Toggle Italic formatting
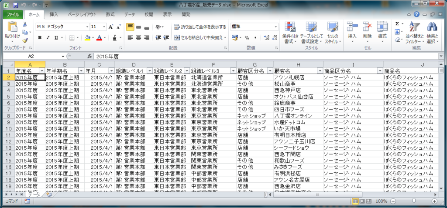The width and height of the screenshot is (447, 208). pos(48,37)
